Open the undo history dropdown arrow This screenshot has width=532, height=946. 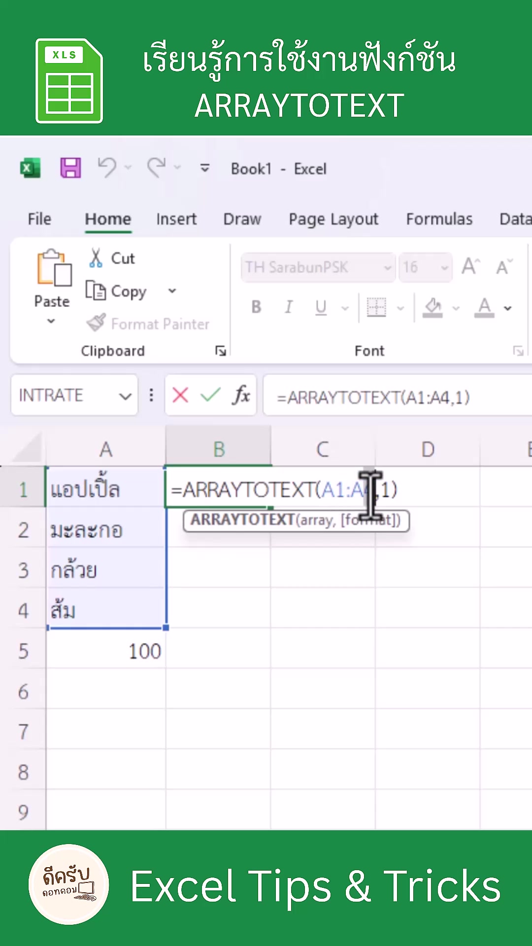coord(128,168)
